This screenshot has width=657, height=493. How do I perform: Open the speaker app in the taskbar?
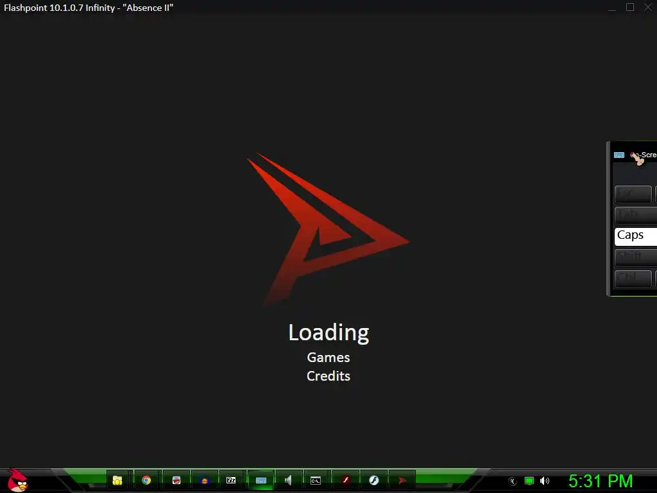[288, 480]
